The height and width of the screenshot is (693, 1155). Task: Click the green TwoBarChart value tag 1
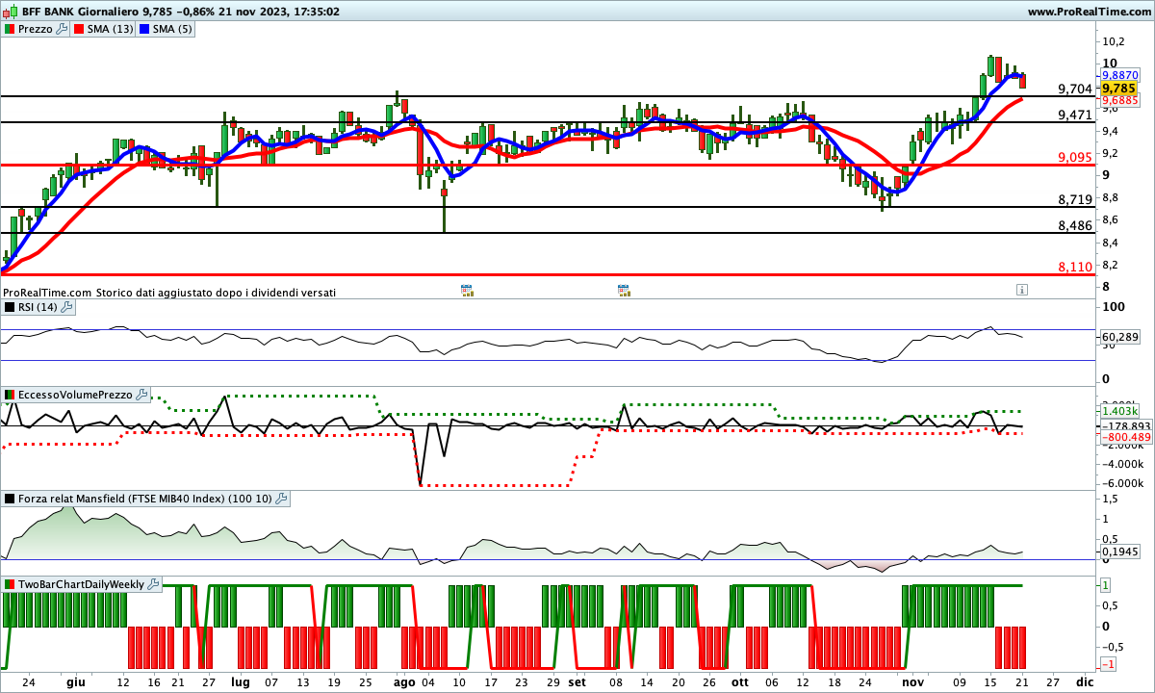tap(1106, 585)
